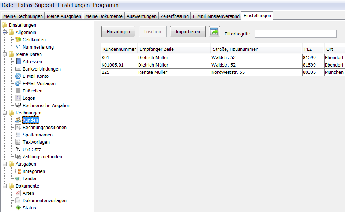Click the Adressen book icon
This screenshot has width=345, height=212.
pos(18,62)
